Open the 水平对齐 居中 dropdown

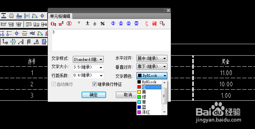(152, 58)
